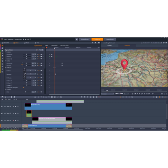Click the Play button under the preview
The height and width of the screenshot is (168, 168).
click(142, 94)
